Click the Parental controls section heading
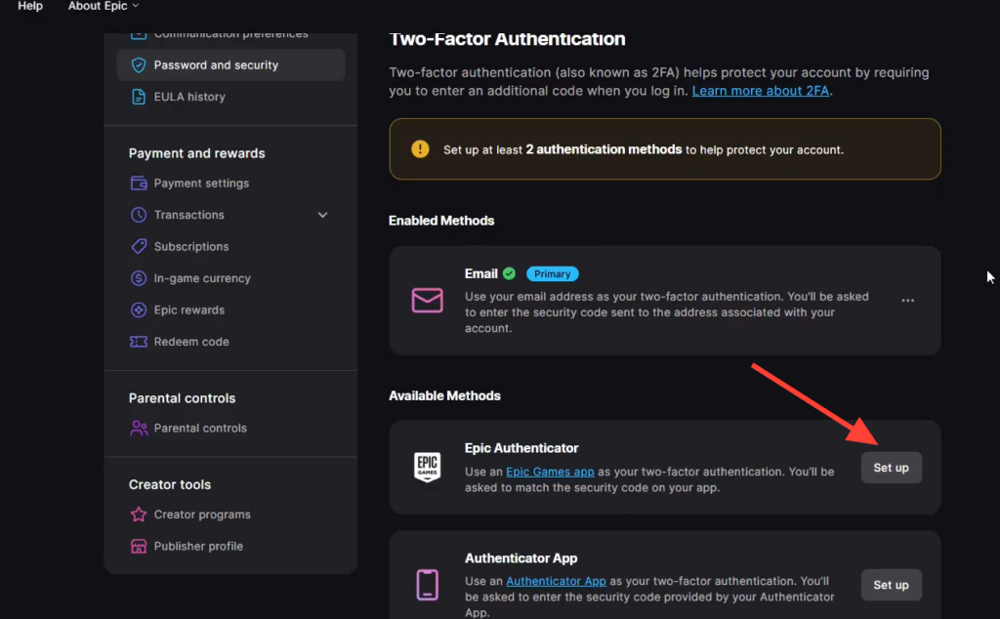This screenshot has height=619, width=1000. coord(182,398)
